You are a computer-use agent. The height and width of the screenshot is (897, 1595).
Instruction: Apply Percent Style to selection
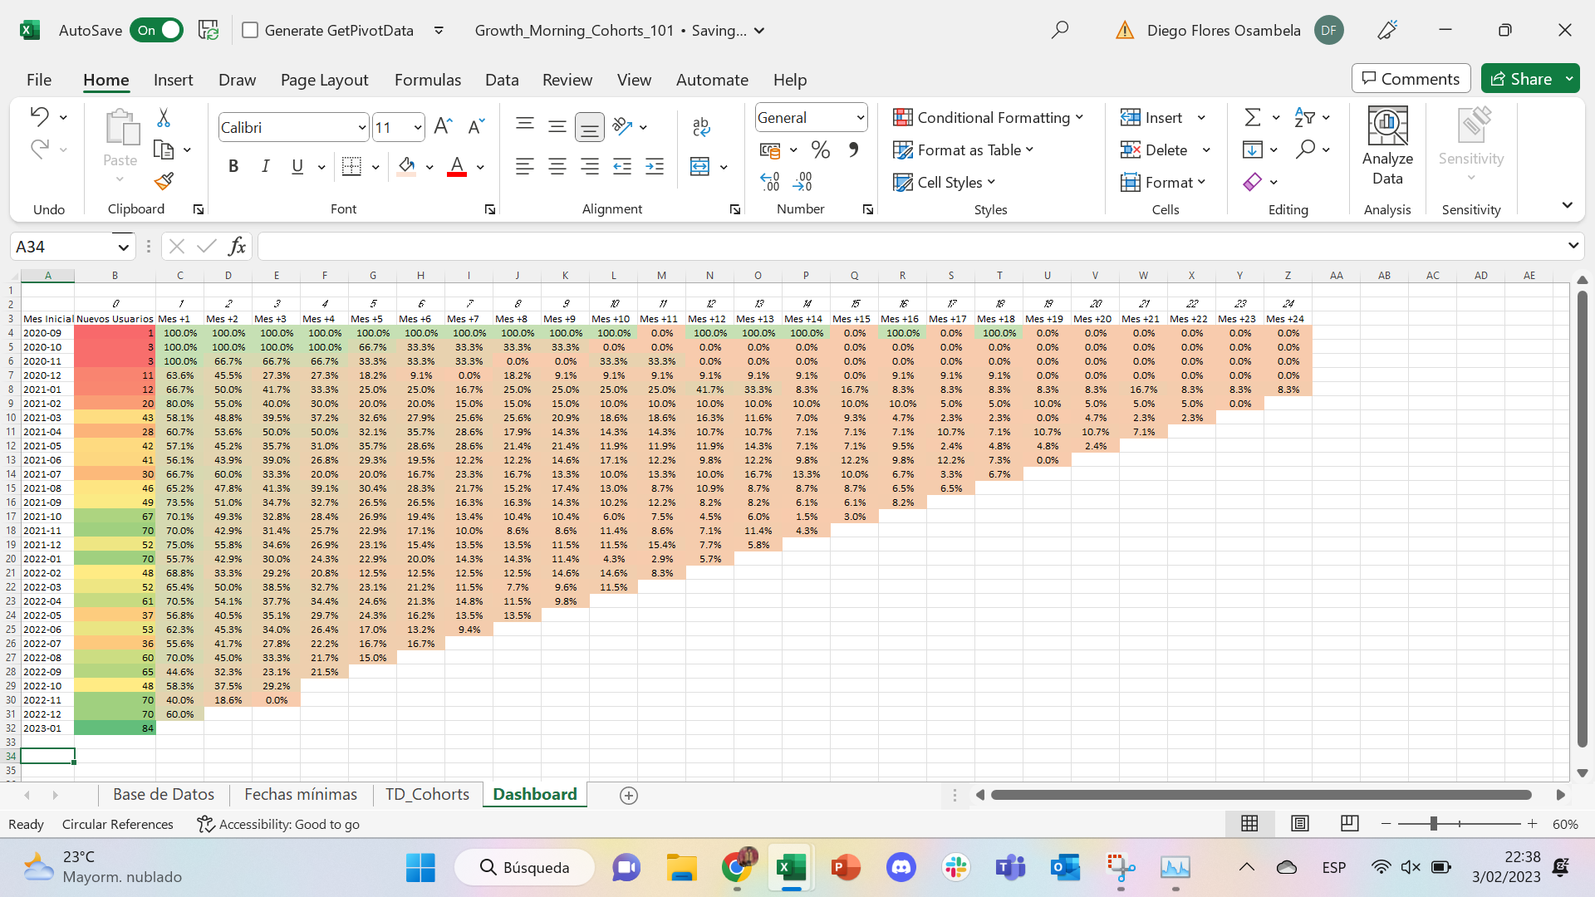coord(821,149)
